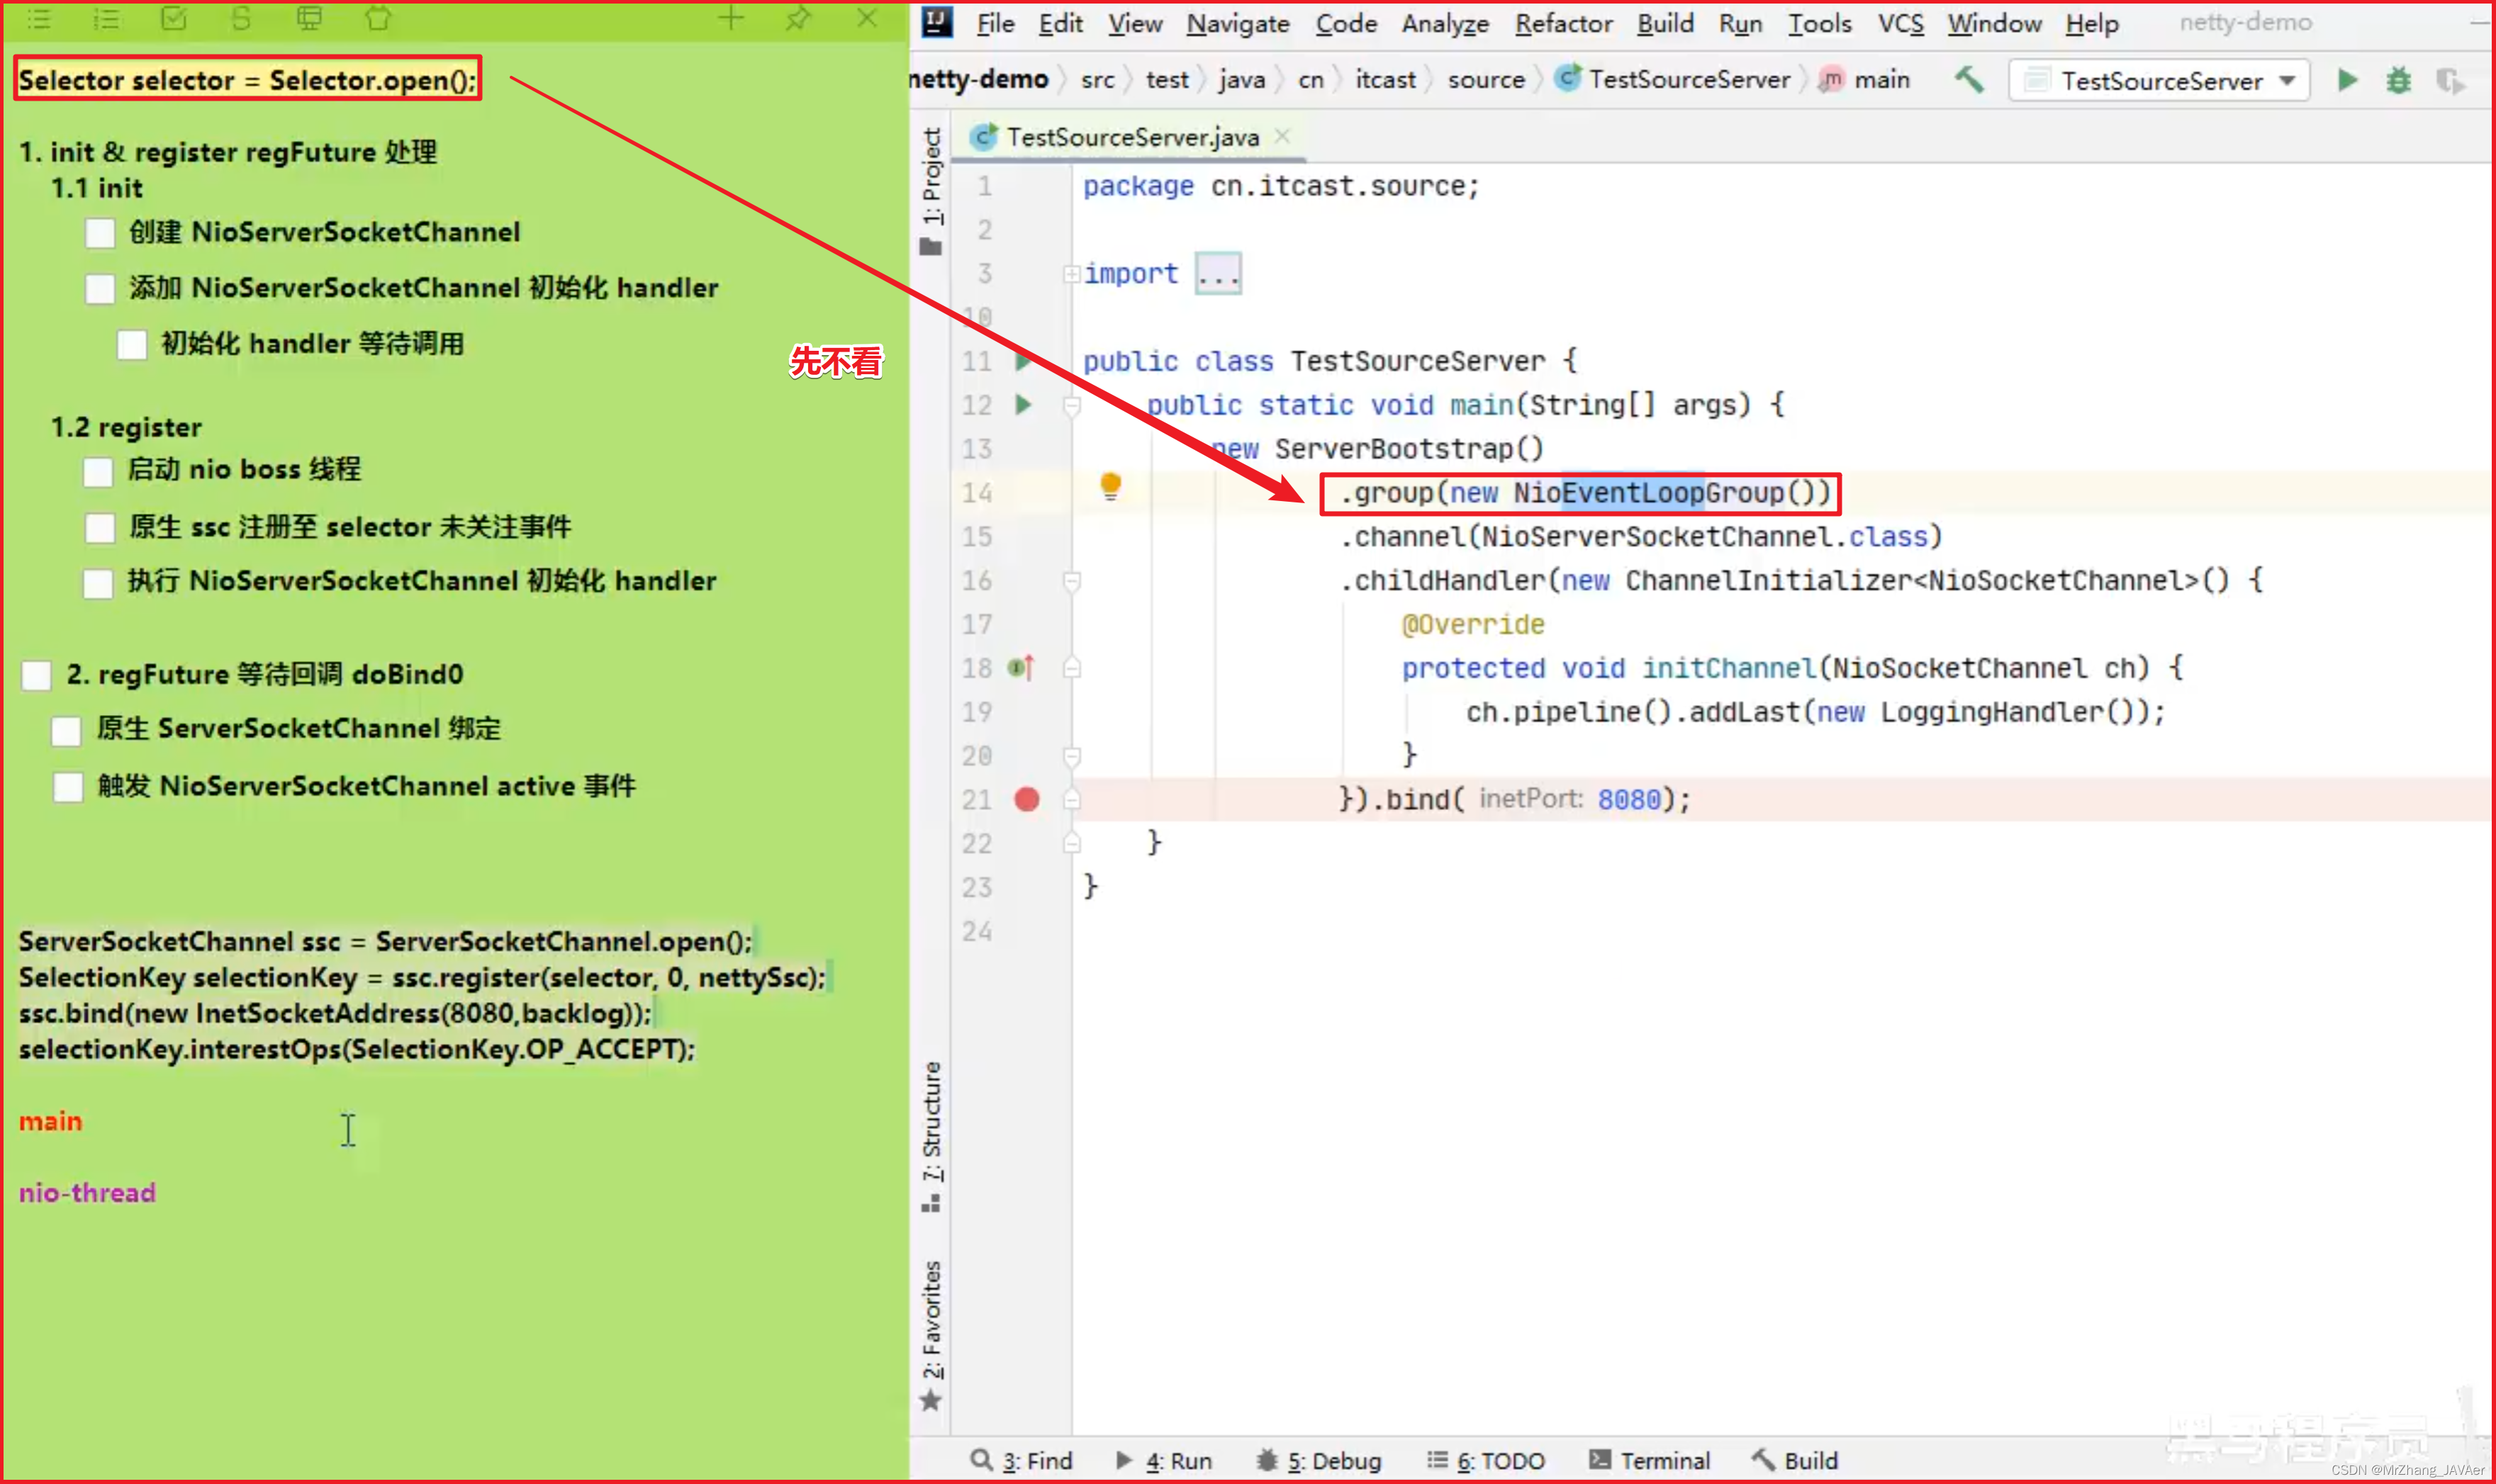Click the run gutter icon on line 11

[1022, 361]
